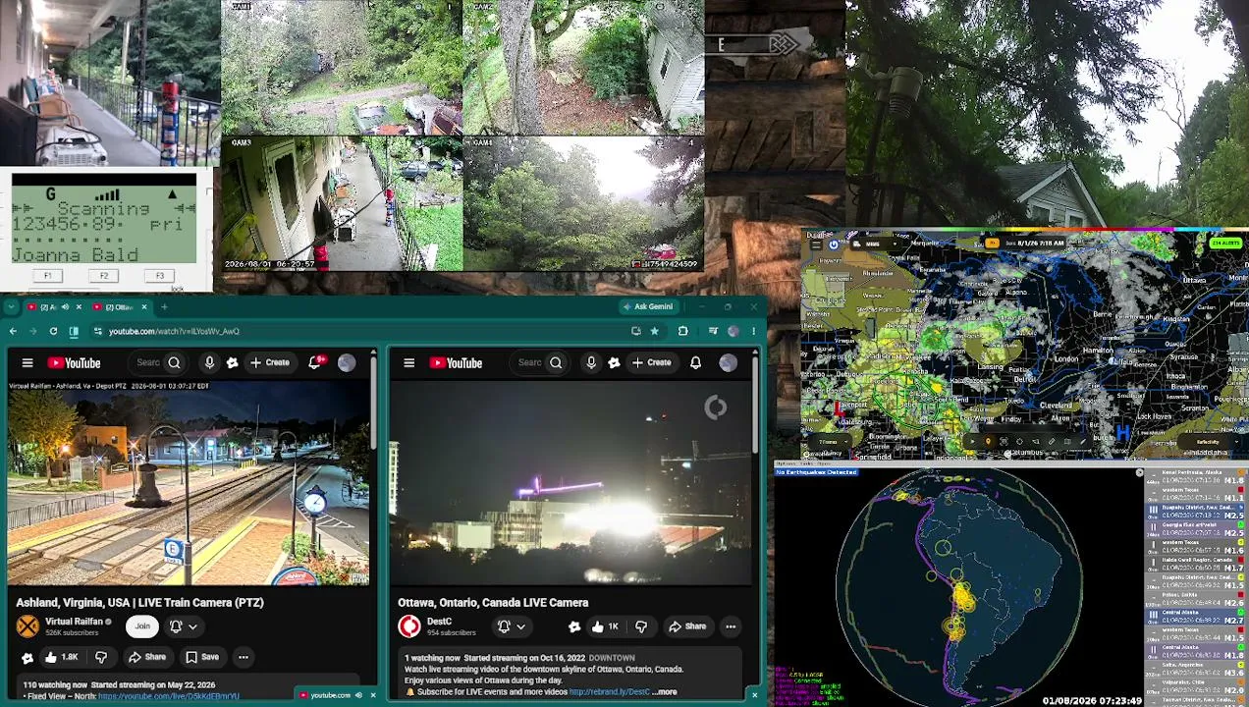The width and height of the screenshot is (1249, 707).
Task: Like the Ashland train camera video
Action: pyautogui.click(x=62, y=657)
